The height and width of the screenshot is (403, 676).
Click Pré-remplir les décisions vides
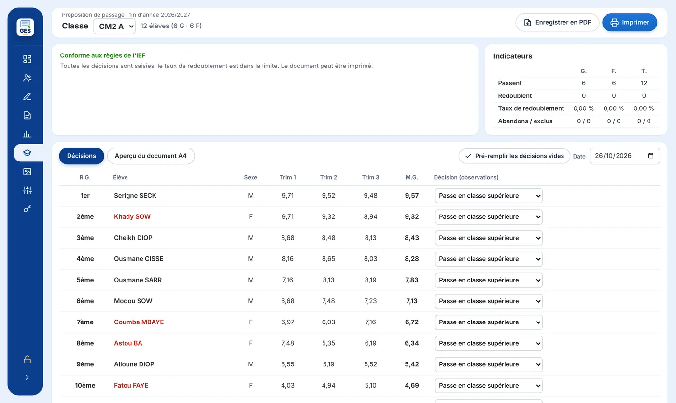[x=514, y=156]
